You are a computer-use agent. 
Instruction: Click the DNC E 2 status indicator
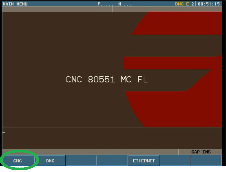point(185,4)
